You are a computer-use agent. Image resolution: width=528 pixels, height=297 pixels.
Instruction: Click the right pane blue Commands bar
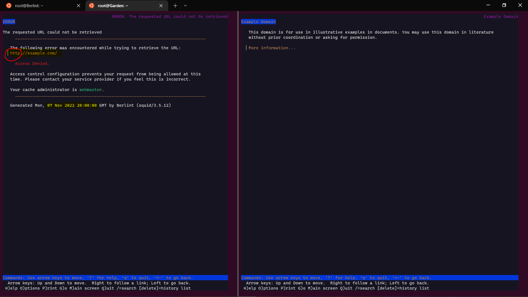tap(380, 278)
